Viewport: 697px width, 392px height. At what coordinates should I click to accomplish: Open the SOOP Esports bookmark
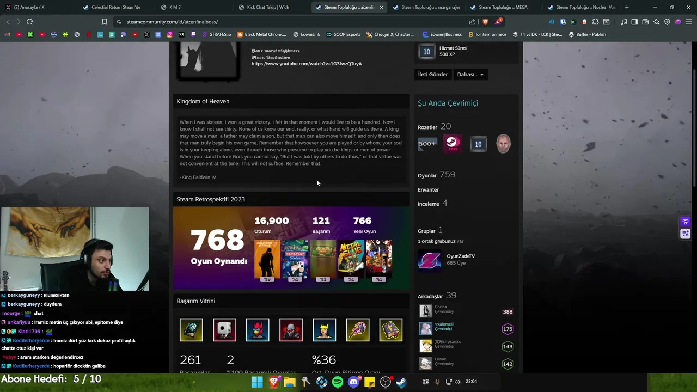[x=343, y=34]
